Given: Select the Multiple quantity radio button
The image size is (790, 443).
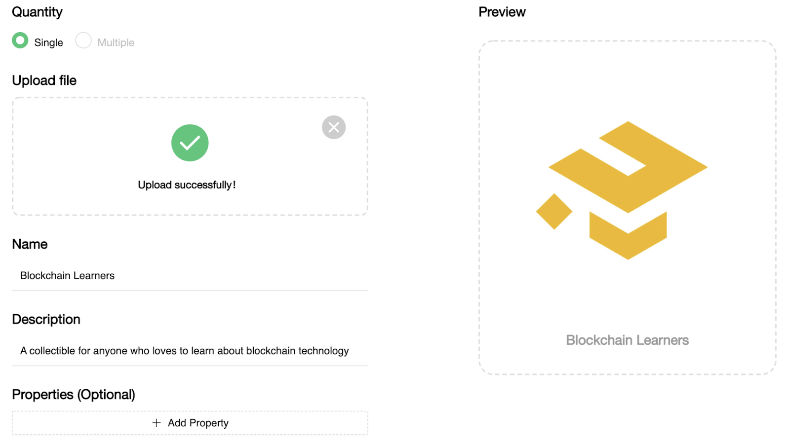Looking at the screenshot, I should pos(83,40).
